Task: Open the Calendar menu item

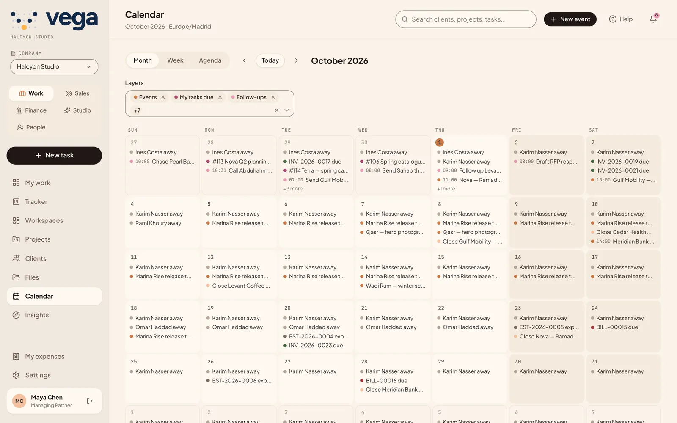Action: [54, 296]
